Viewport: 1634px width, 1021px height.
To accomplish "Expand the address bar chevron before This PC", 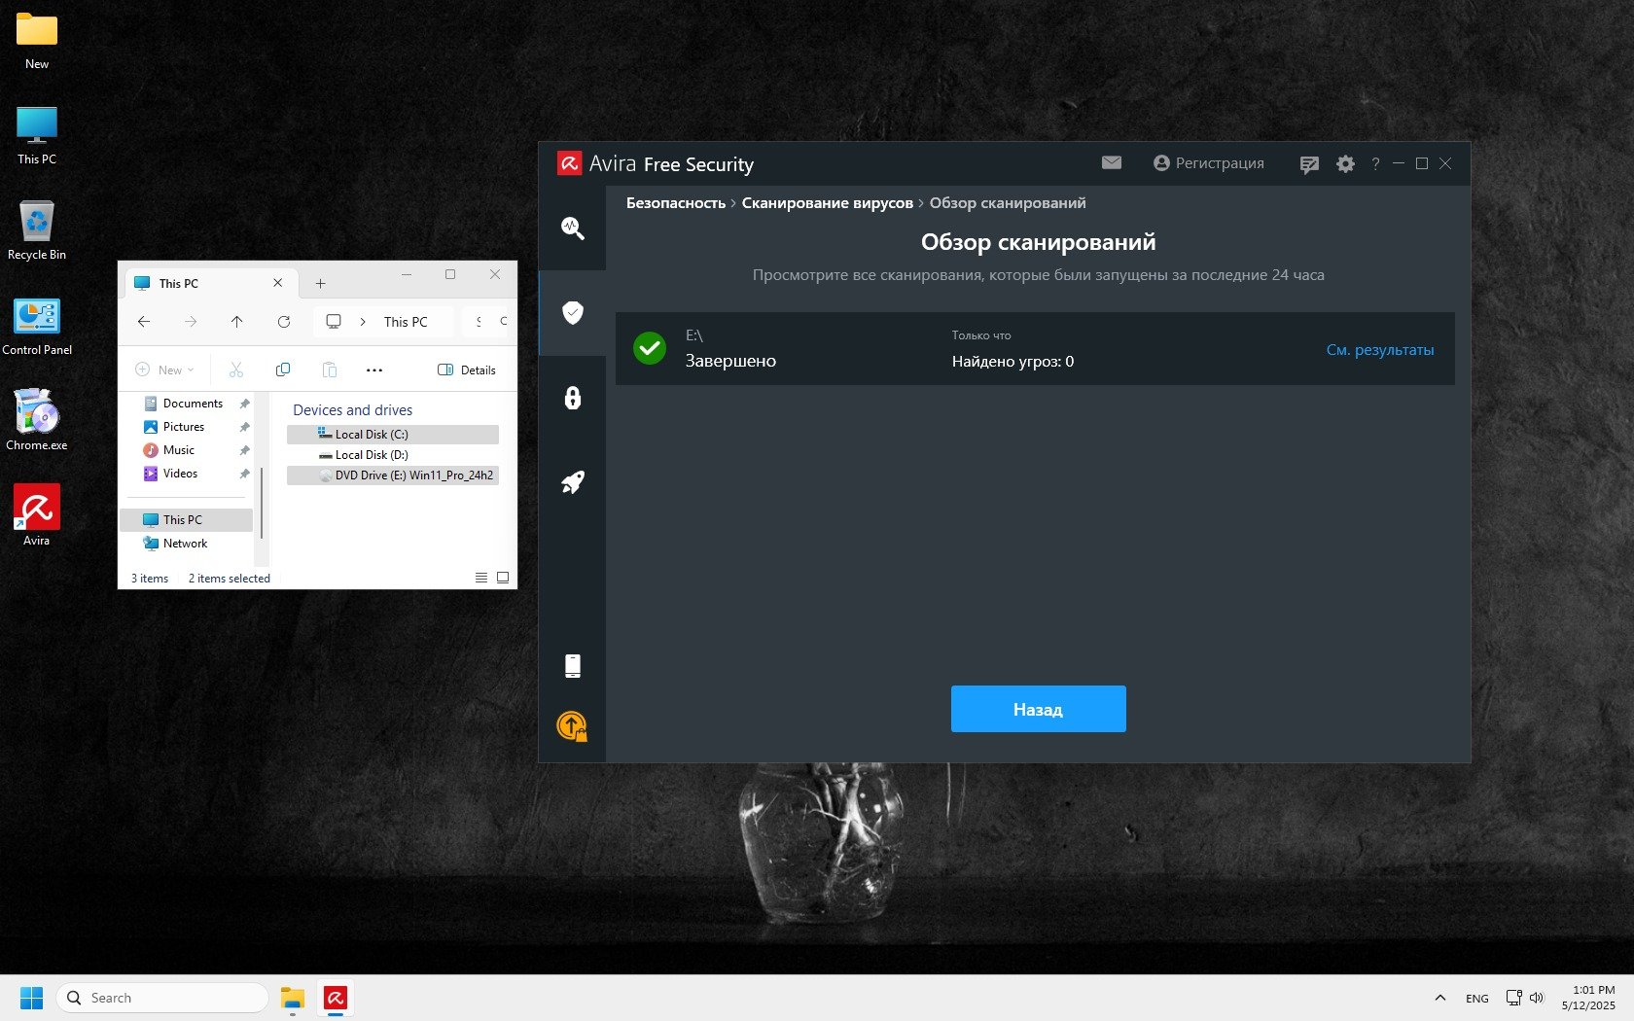I will (x=363, y=322).
